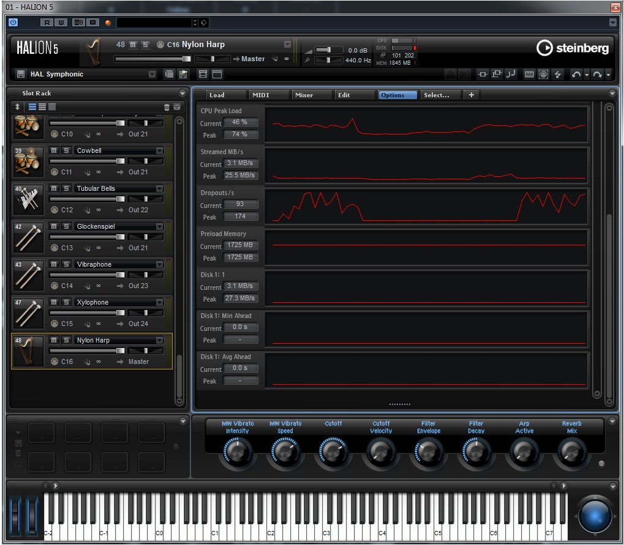624x545 pixels.
Task: Open the HAL Symphonic multi preset dropdown
Action: (x=152, y=75)
